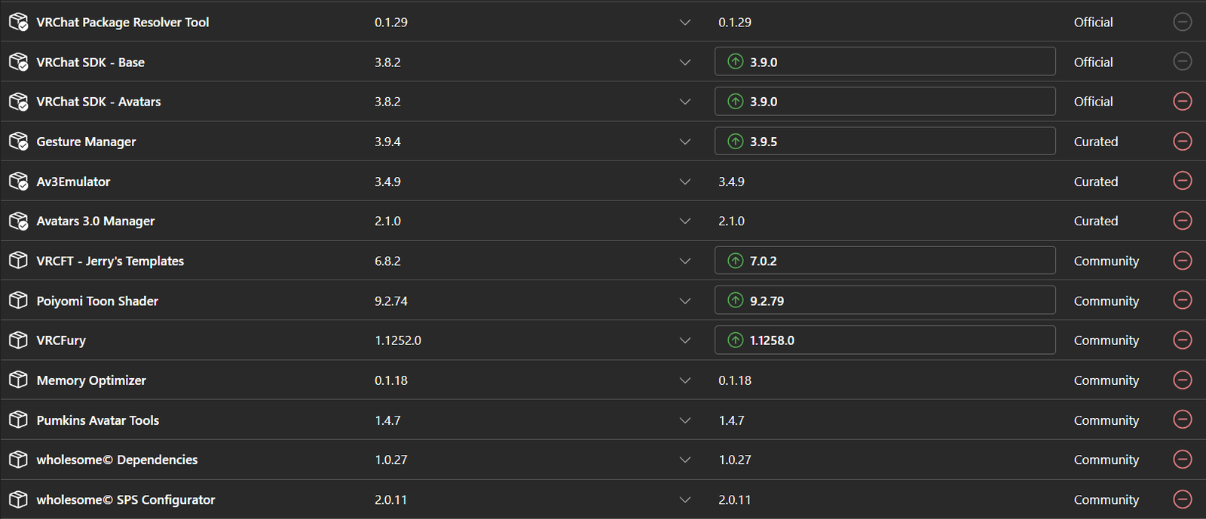Screen dimensions: 1206x519
Task: Remove the VRCFT - Jerry's Templates package
Action: pyautogui.click(x=1182, y=261)
